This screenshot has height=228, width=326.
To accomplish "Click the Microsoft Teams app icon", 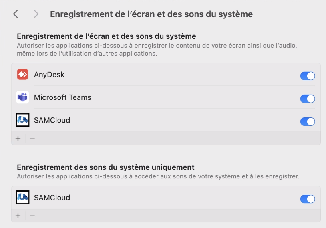I will [22, 97].
